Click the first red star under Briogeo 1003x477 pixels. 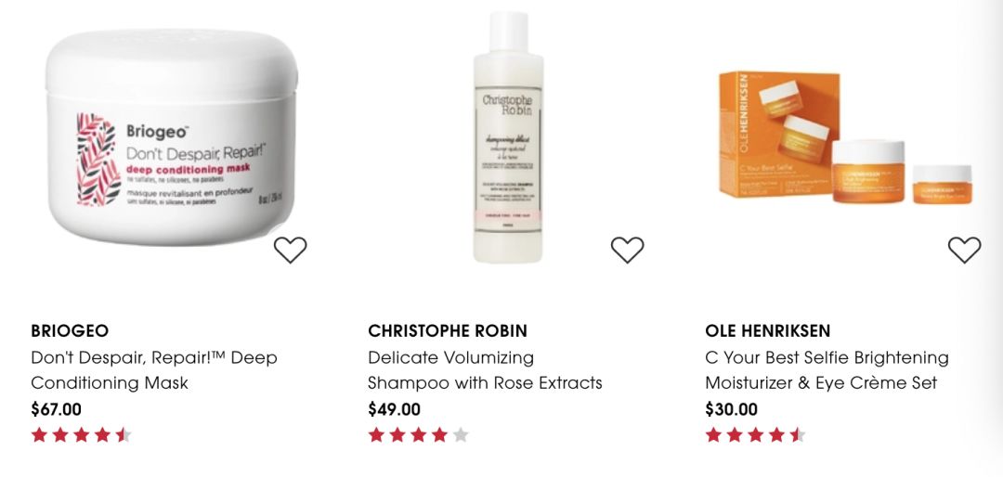pos(40,435)
